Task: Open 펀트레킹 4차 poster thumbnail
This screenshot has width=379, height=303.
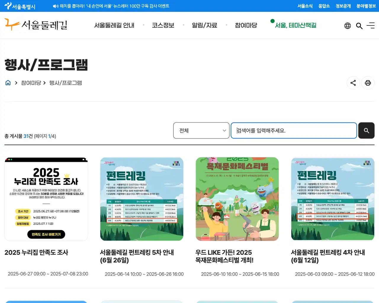Action: click(333, 199)
